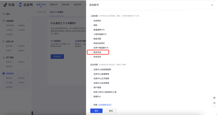Tick the 商家页面 checkbox
Screen dimensions: 217x115
(91, 39)
